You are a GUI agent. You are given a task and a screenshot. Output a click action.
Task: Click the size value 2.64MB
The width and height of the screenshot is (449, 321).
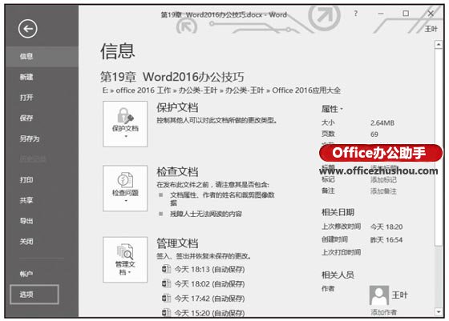point(382,123)
